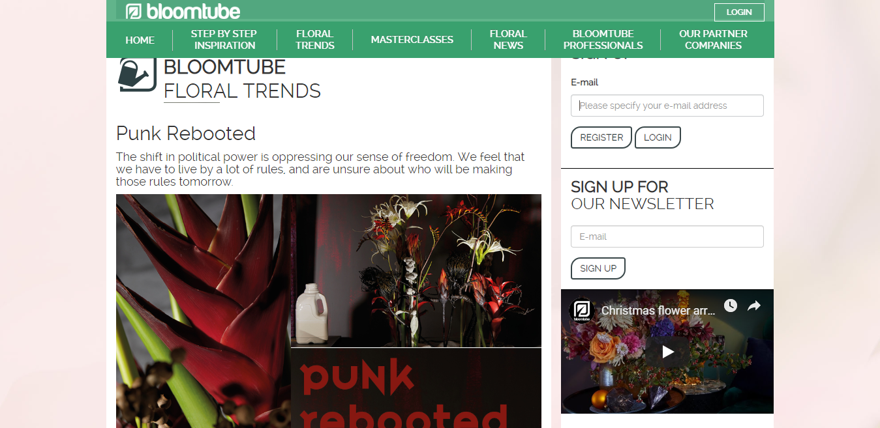Click the Login button in top header

pyautogui.click(x=739, y=12)
